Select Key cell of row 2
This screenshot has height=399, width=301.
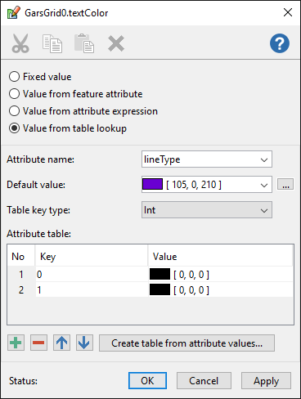point(92,289)
